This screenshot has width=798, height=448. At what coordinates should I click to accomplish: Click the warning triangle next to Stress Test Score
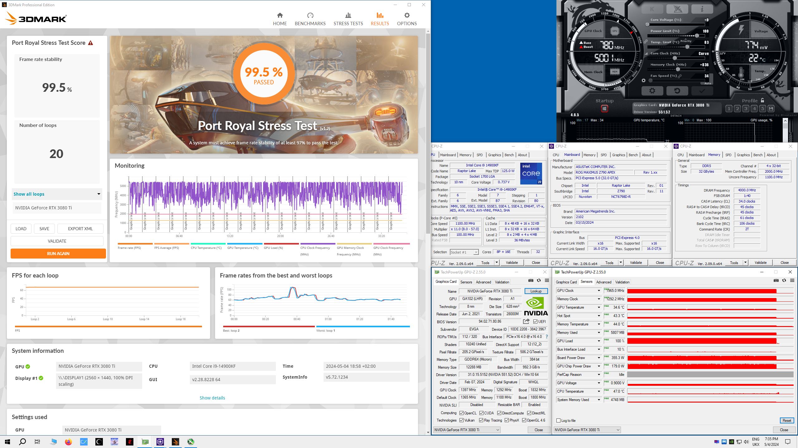pos(91,43)
